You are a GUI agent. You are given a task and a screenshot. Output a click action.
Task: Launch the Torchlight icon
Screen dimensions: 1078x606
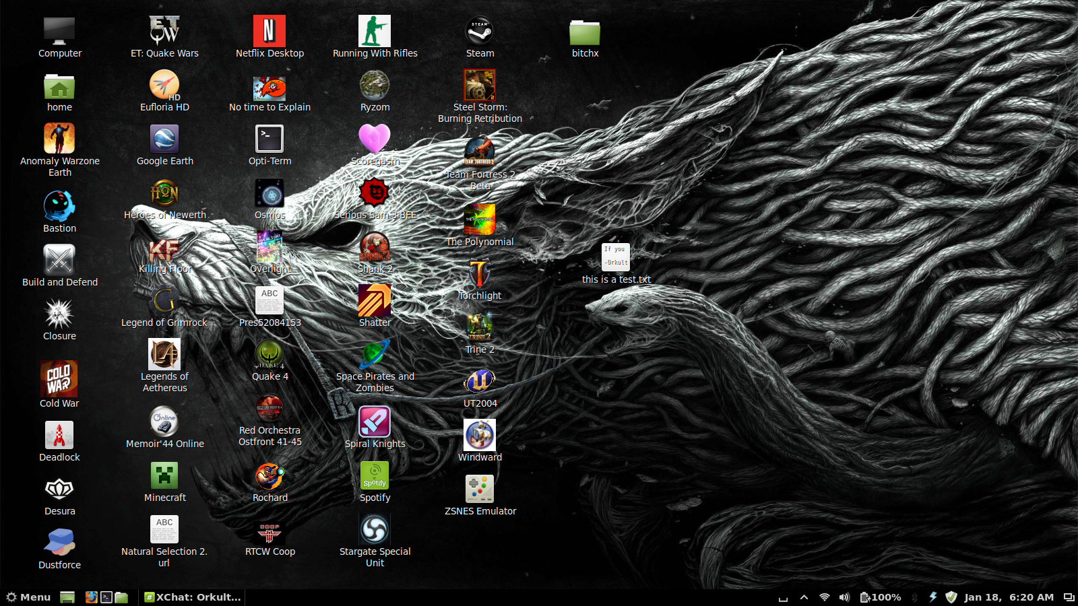480,273
